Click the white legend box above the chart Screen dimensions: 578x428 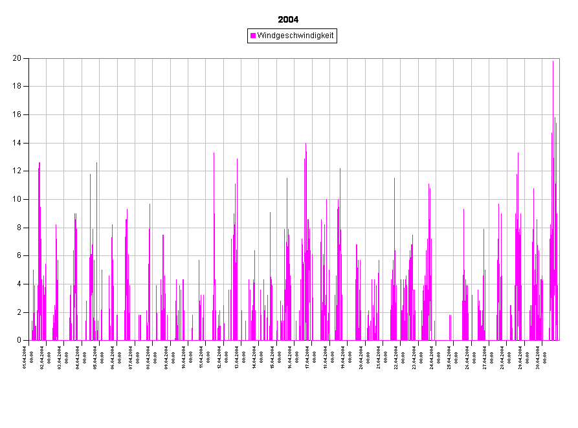pyautogui.click(x=291, y=36)
